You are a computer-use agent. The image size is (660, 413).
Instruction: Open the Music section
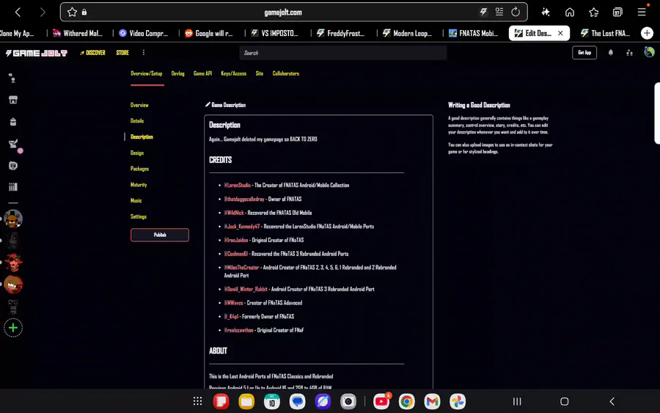[x=136, y=200]
